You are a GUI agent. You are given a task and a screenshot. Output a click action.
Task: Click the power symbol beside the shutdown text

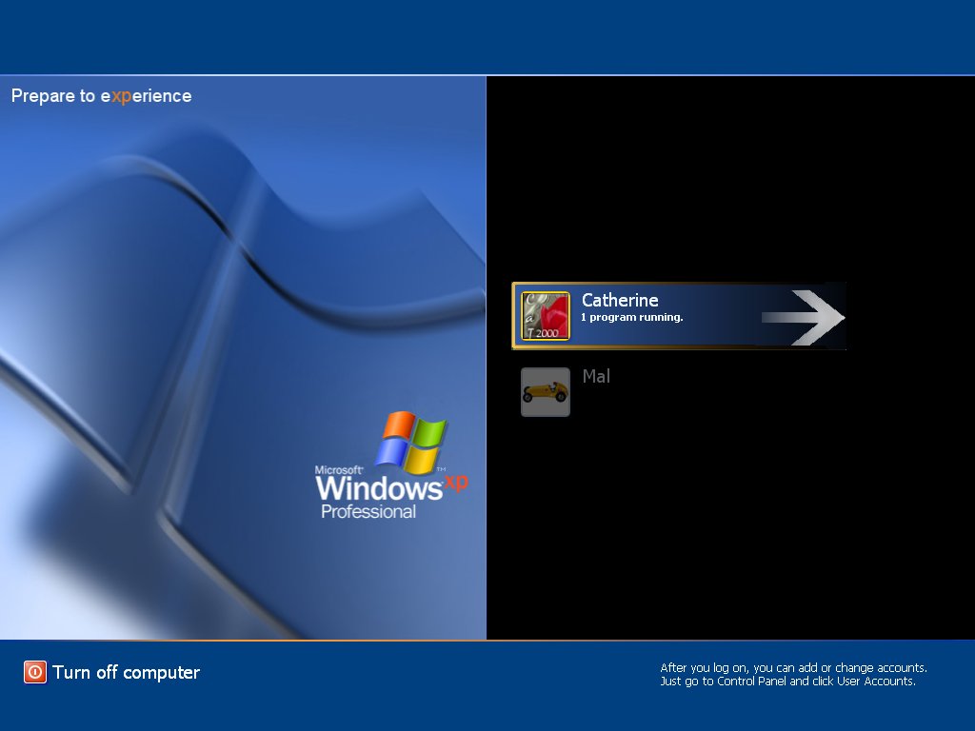pos(35,672)
